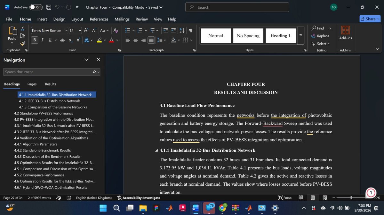Decrease font size with the smaller A button
Image resolution: width=384 pixels, height=215 pixels.
(x=94, y=31)
